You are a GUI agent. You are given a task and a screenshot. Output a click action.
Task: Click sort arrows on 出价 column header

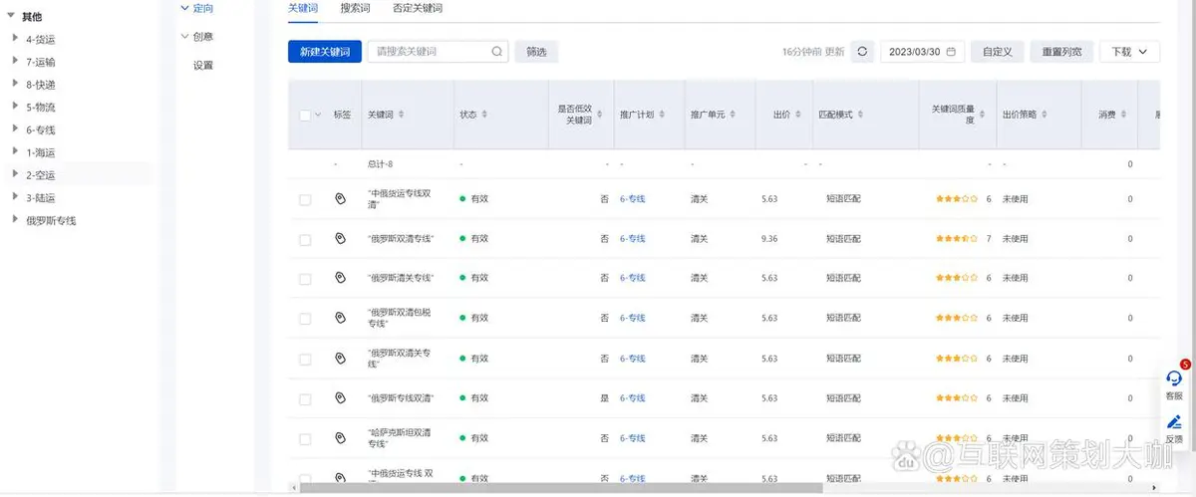click(797, 116)
